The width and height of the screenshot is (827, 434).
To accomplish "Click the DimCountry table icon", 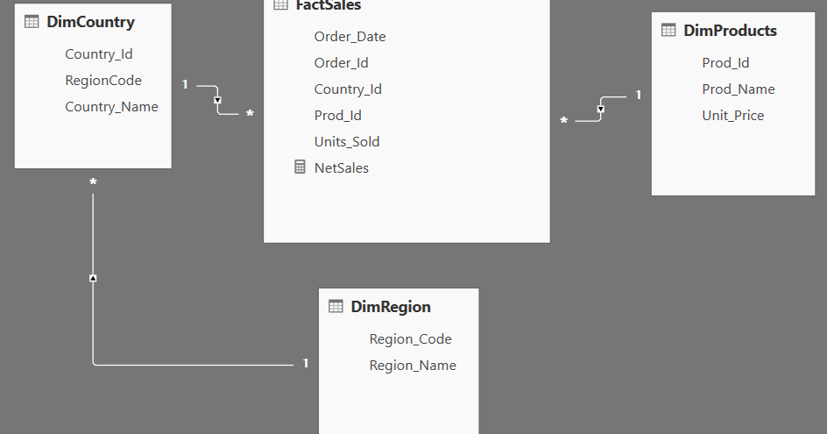I will (32, 22).
